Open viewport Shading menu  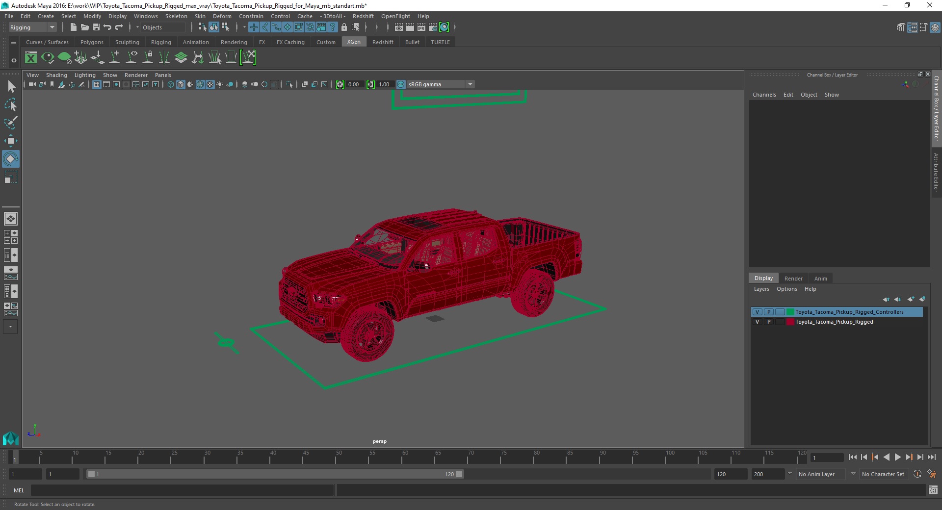56,75
